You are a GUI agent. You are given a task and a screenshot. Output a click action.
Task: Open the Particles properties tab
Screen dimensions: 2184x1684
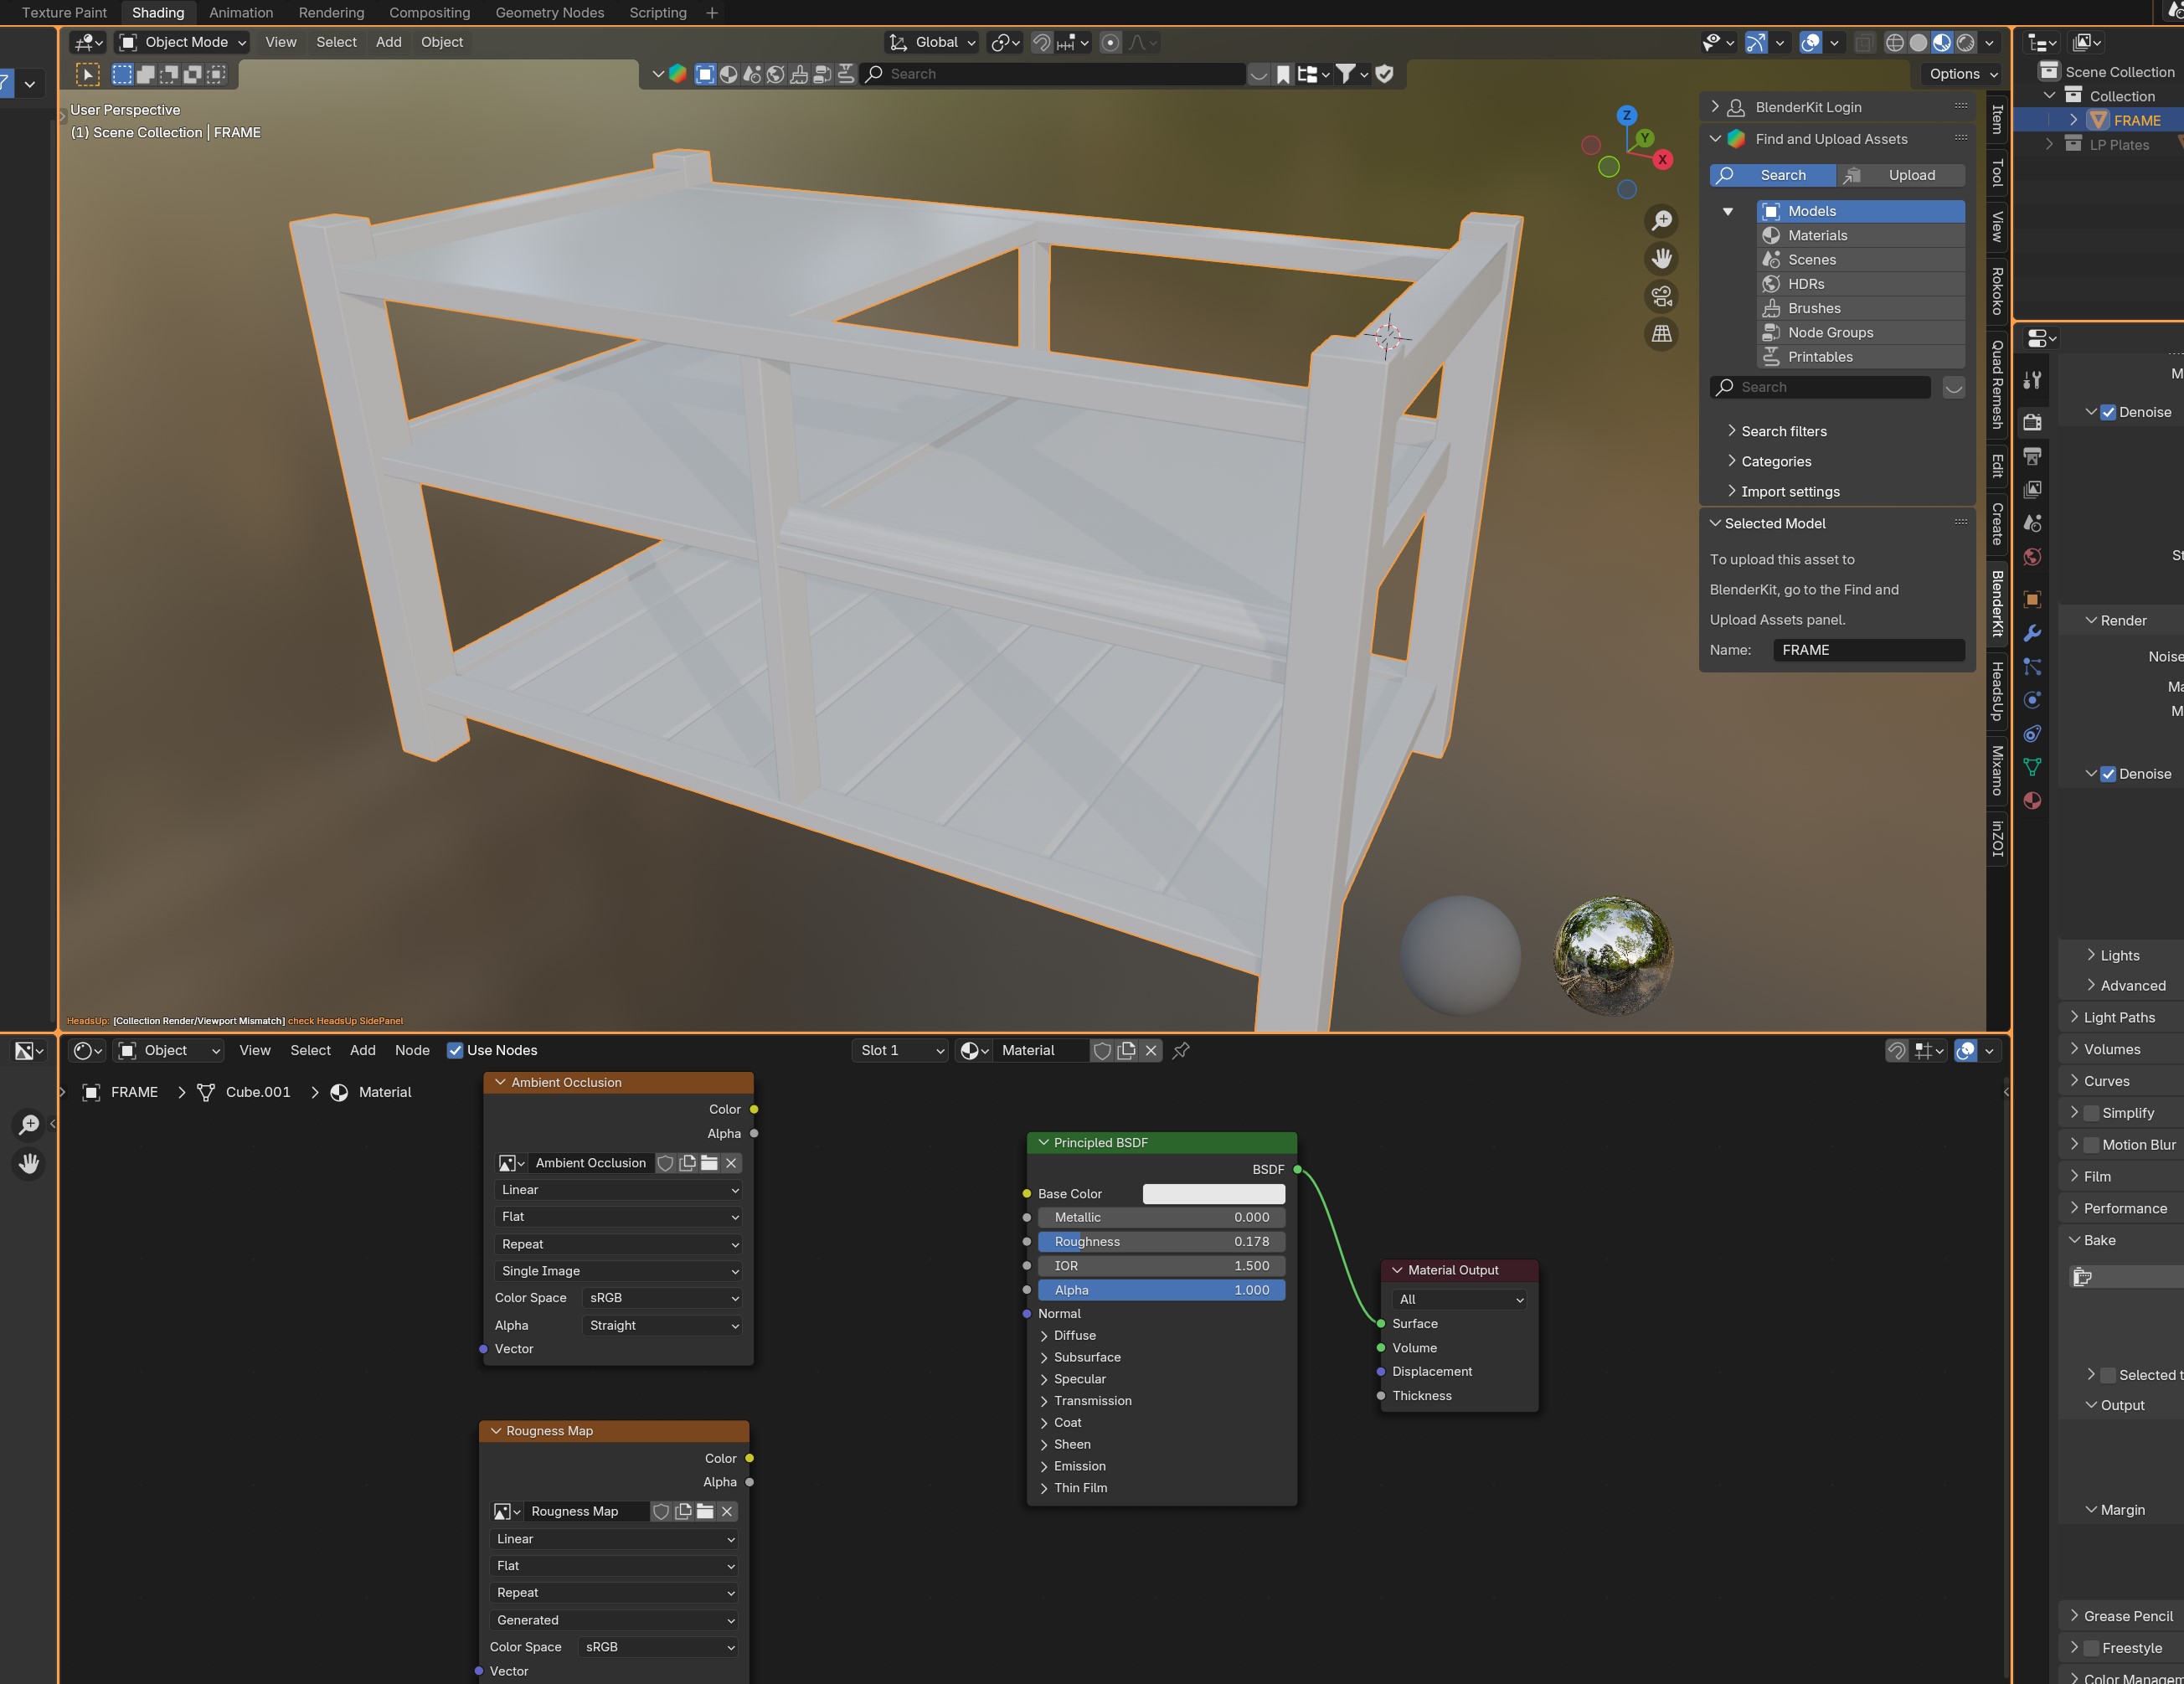[2032, 666]
